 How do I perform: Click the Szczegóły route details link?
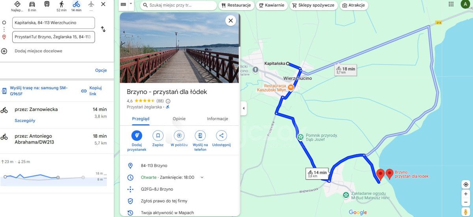click(x=25, y=121)
